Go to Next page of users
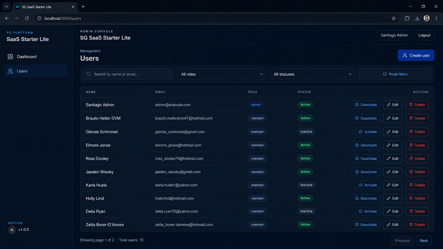443x249 pixels. click(424, 241)
